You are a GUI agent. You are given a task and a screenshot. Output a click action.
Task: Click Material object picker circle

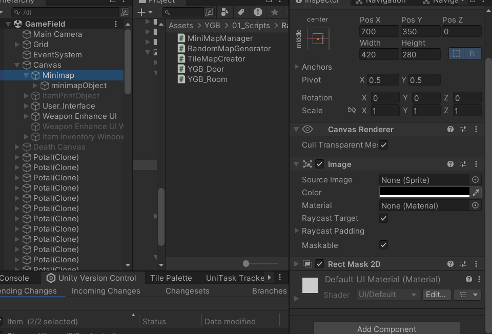(x=476, y=205)
